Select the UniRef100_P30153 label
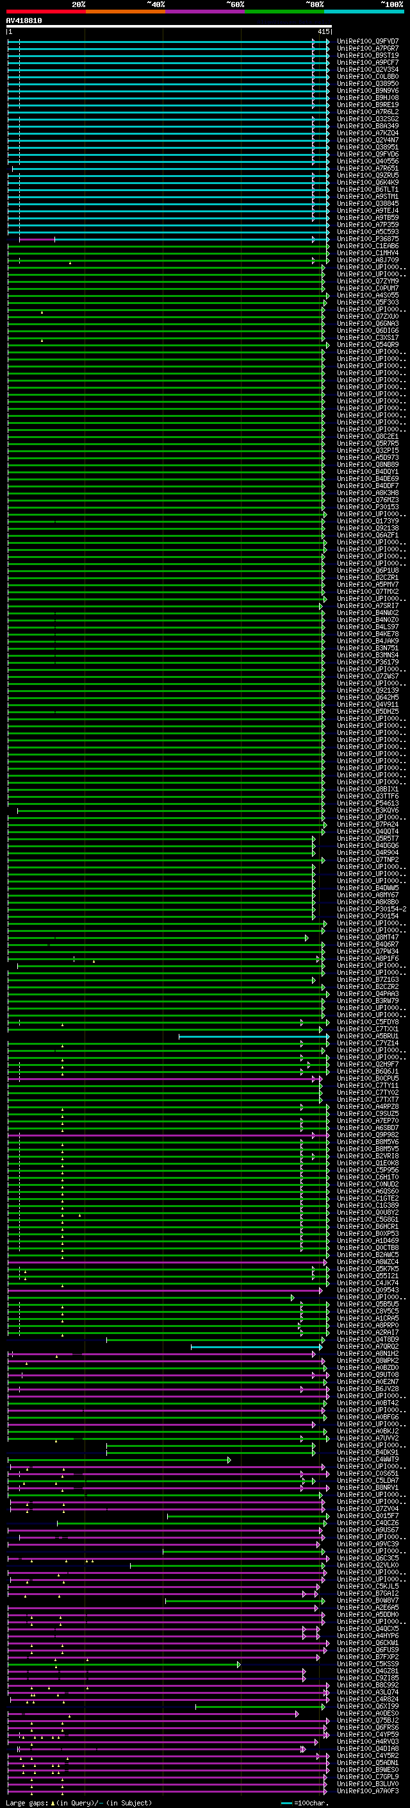Viewport: 410px width, 1808px height. [x=367, y=507]
